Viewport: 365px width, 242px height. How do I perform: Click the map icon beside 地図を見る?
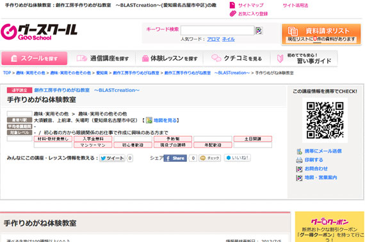click(149, 120)
